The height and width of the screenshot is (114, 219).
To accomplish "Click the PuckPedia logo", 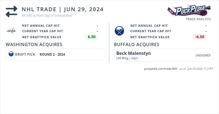I will click(189, 11).
